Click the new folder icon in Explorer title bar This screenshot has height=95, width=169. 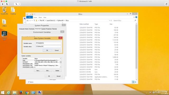[32, 14]
